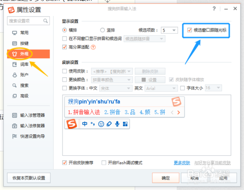Screen dimensions: 244x190
Task: Enable 更换颜色 checkbox
Action: pyautogui.click(x=64, y=80)
